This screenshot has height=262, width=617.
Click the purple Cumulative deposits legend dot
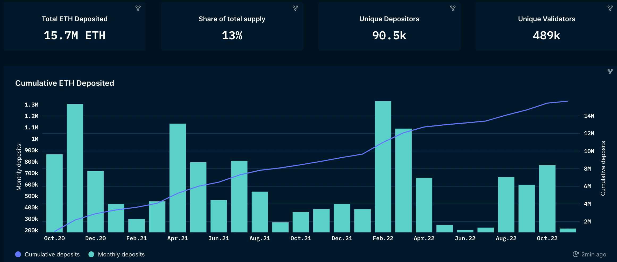pyautogui.click(x=18, y=254)
